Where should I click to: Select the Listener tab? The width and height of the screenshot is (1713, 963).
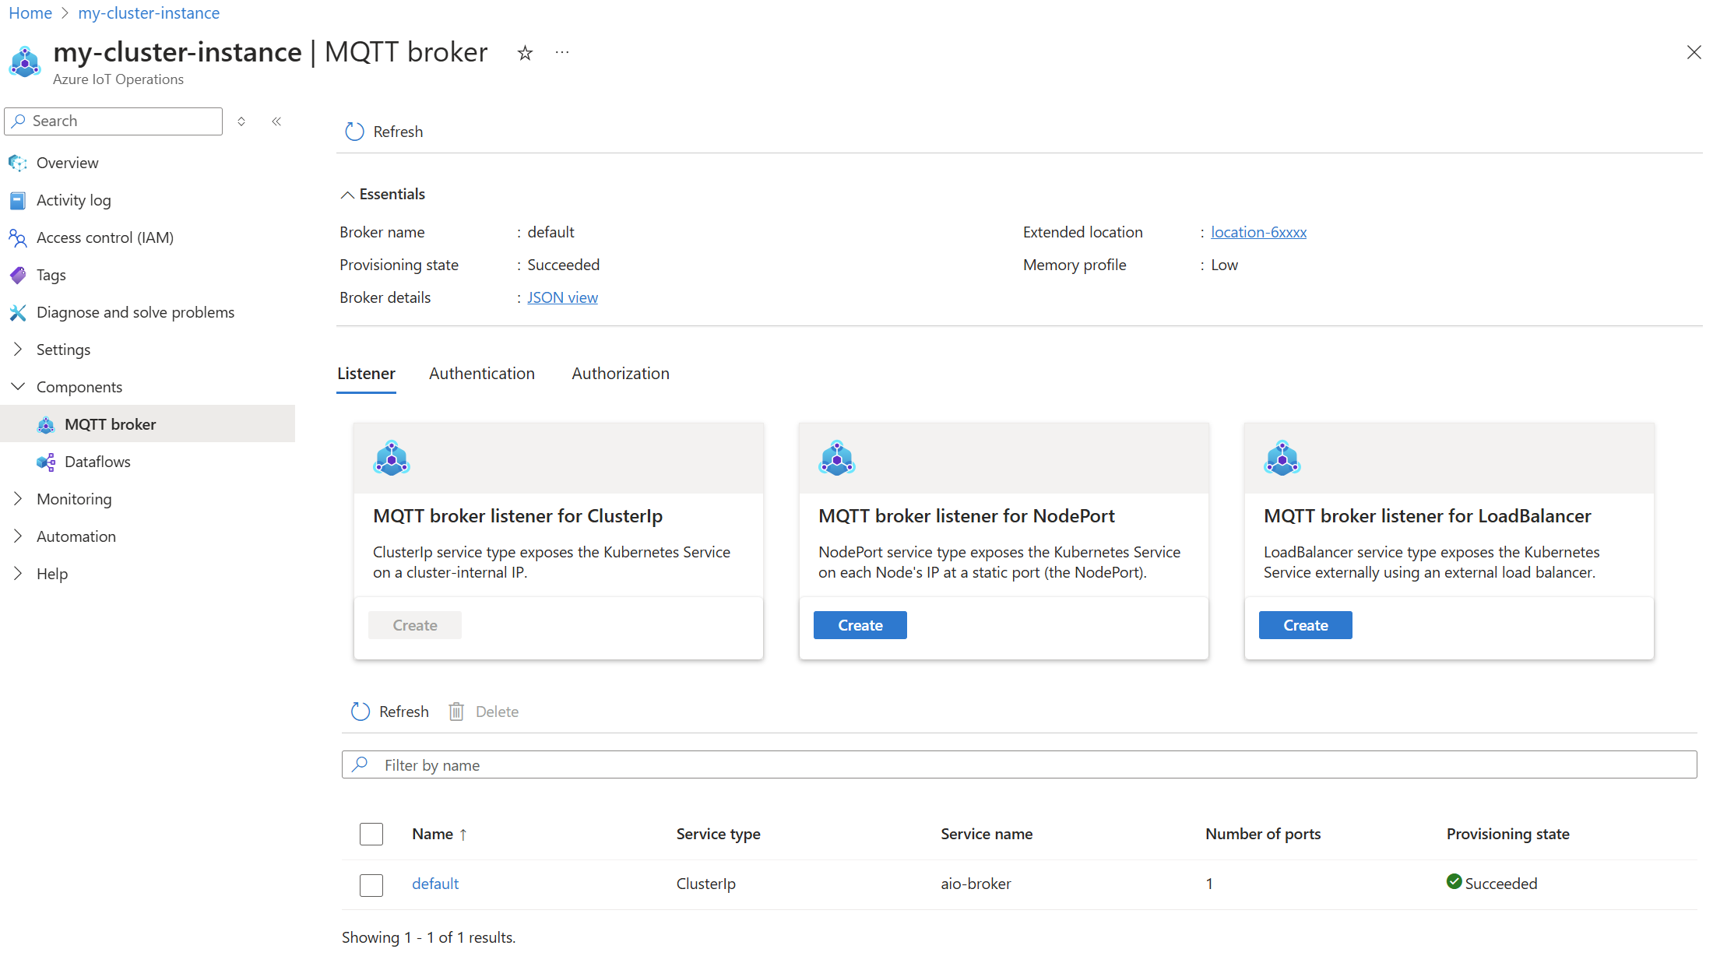pos(367,373)
